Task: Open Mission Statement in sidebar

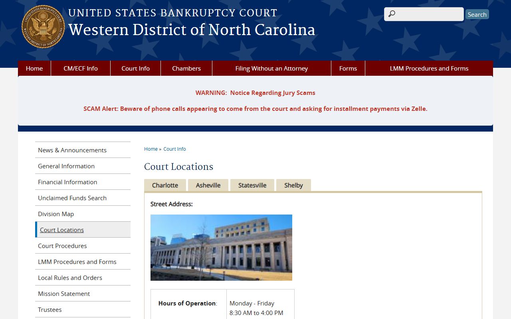Action: (83, 293)
